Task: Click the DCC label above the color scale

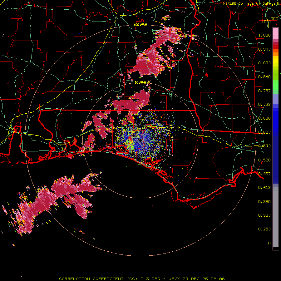Action: (274, 19)
